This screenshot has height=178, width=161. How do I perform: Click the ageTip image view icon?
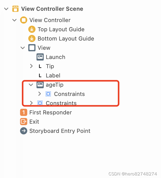[40, 85]
